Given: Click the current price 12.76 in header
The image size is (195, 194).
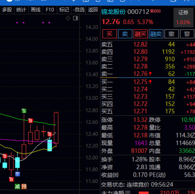Looking at the screenshot, I should click(x=111, y=22).
